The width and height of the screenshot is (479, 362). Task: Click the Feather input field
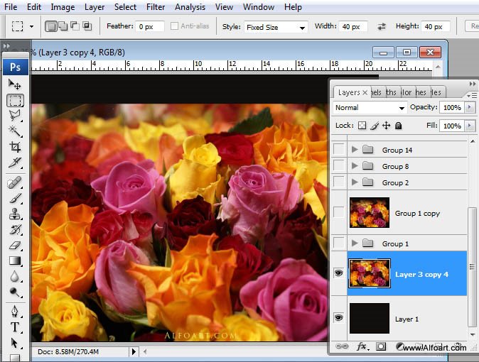coord(150,27)
